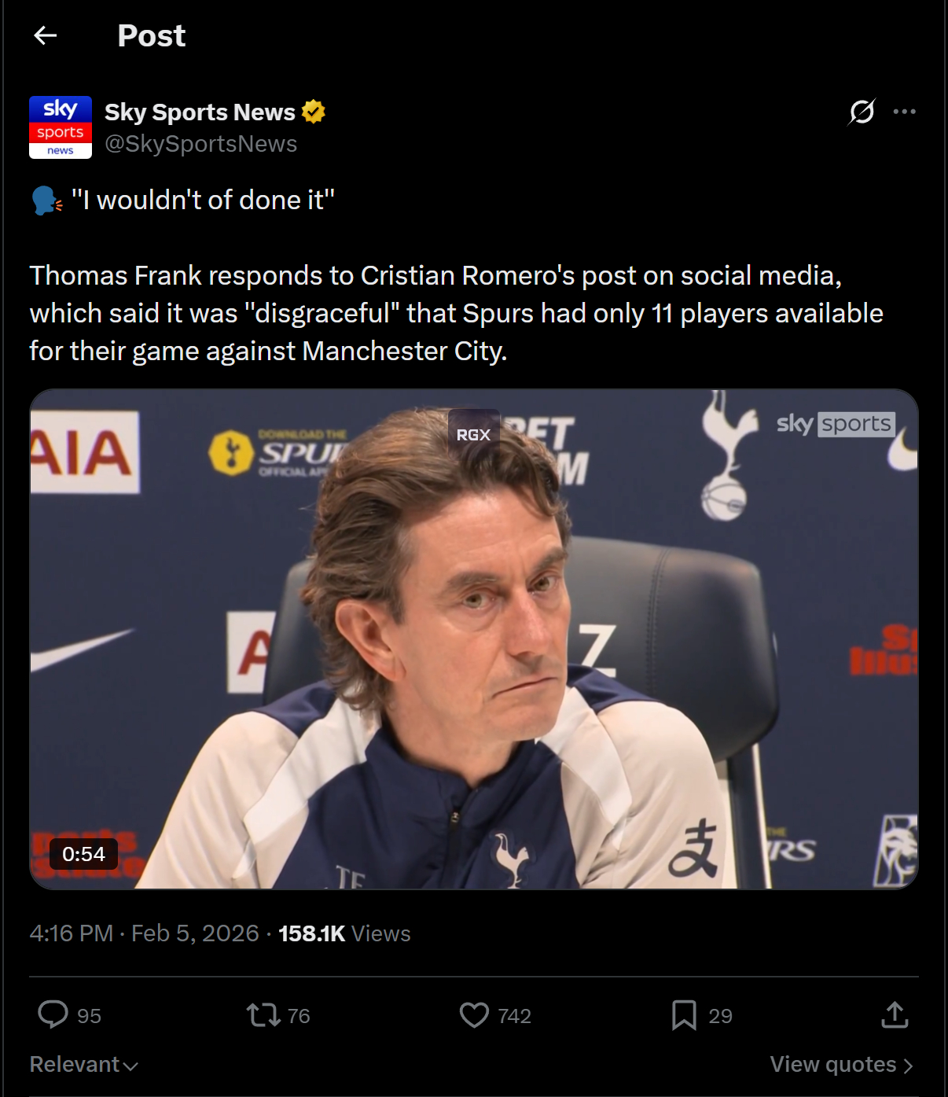Click the reply speech bubble icon
Screen dimensions: 948x1097
[53, 1014]
